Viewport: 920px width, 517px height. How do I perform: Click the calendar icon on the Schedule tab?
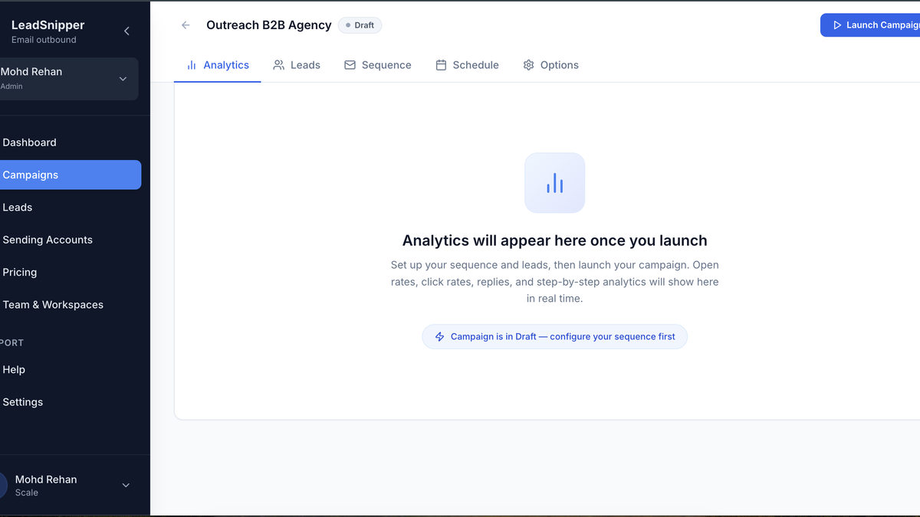point(441,65)
